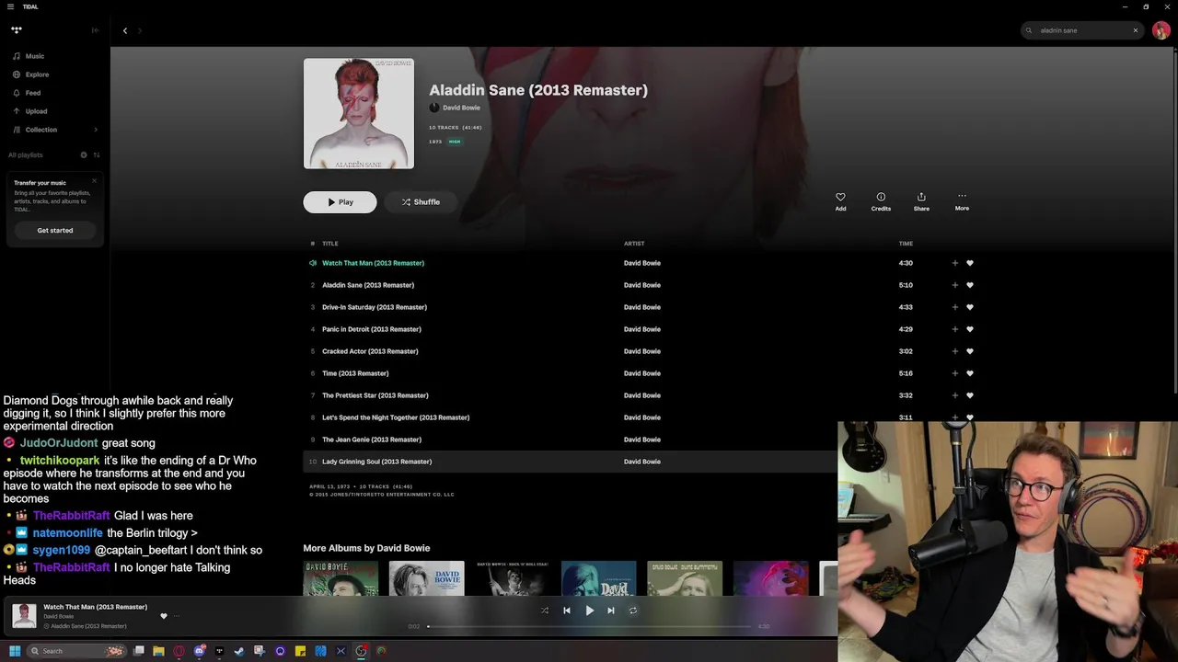
Task: Seek on the playback progress bar
Action: coord(589,626)
